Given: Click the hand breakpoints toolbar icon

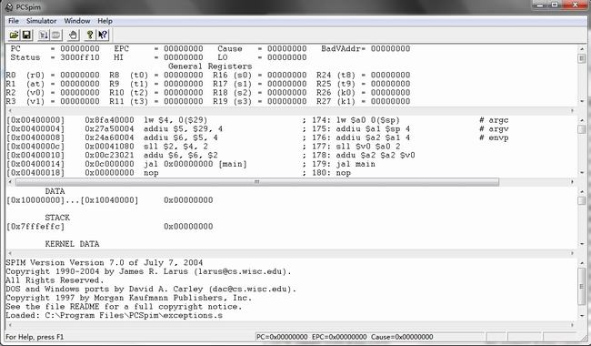Looking at the screenshot, I should 73,36.
